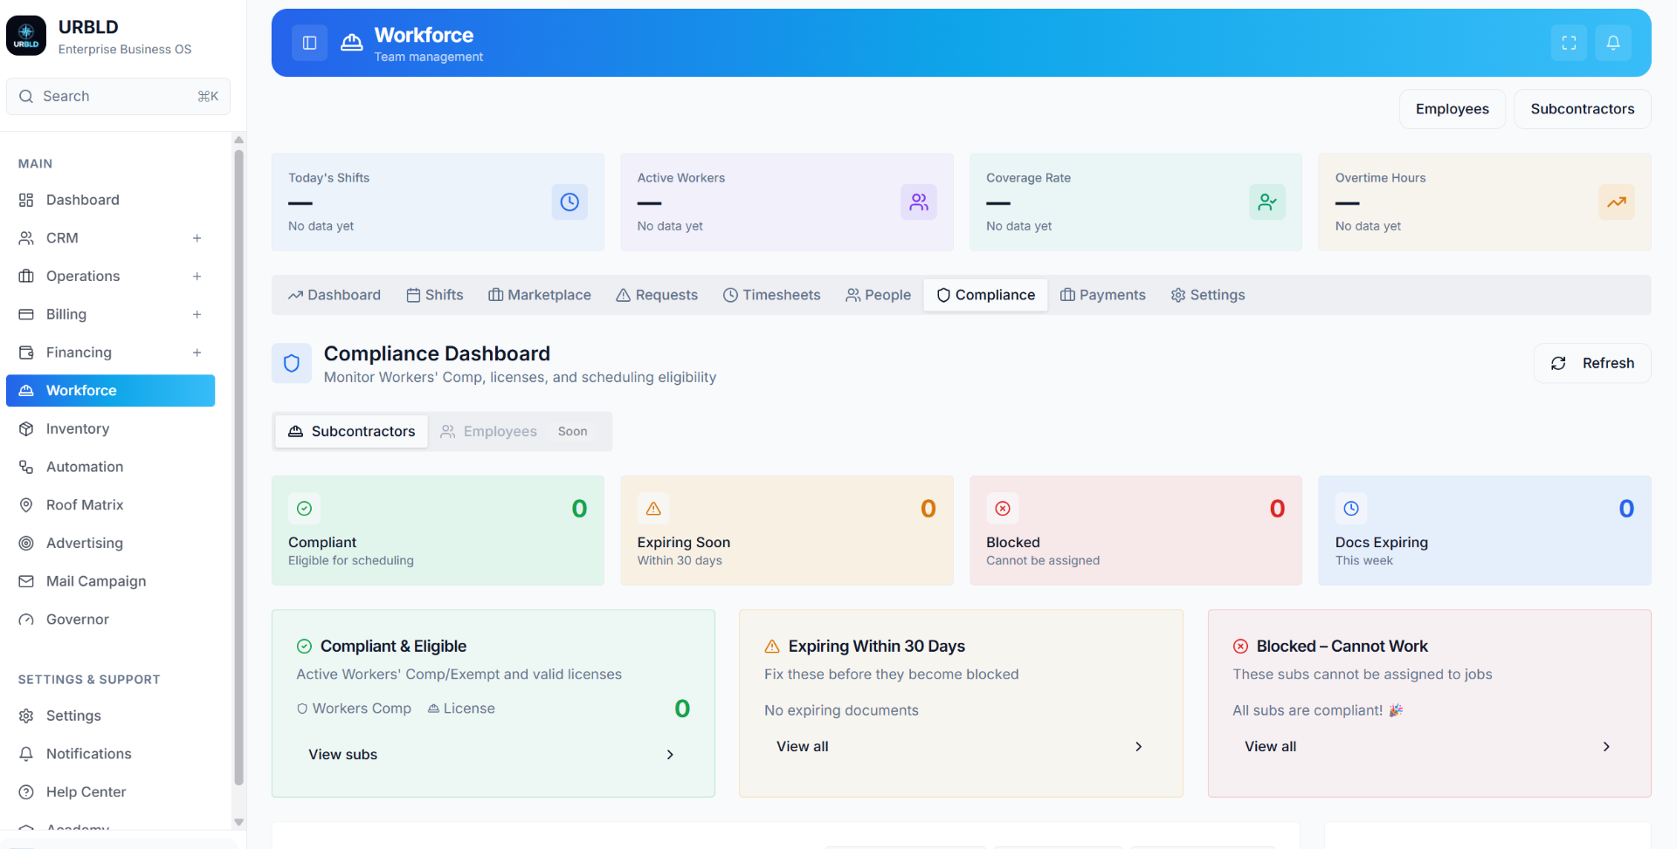The width and height of the screenshot is (1677, 849).
Task: Click the Notifications bell icon in sidebar
Action: (x=26, y=754)
